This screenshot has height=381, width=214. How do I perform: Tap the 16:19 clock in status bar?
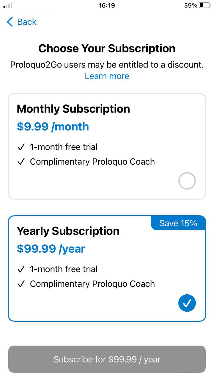pos(107,5)
